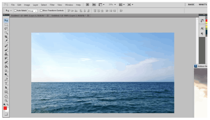
Task: Select the Paint Bucket tool
Action: coord(6,66)
